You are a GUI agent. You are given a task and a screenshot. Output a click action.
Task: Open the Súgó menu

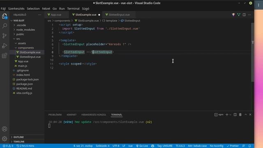(85, 9)
